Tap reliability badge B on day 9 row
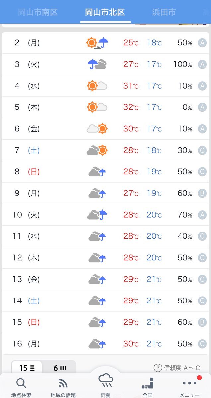This screenshot has height=398, width=211. pos(202,193)
